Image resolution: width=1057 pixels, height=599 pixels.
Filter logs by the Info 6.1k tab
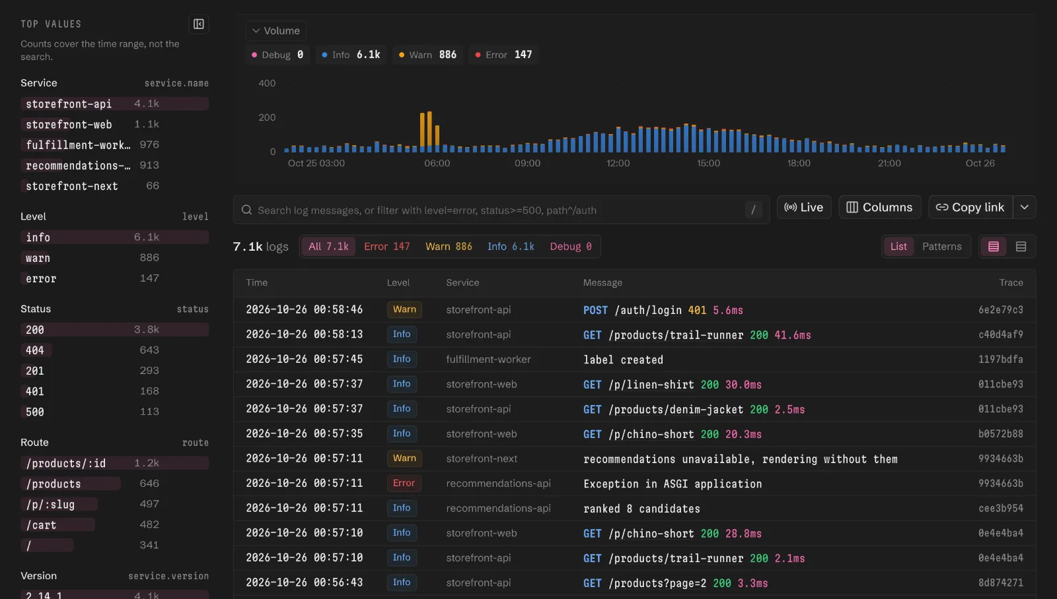(511, 247)
